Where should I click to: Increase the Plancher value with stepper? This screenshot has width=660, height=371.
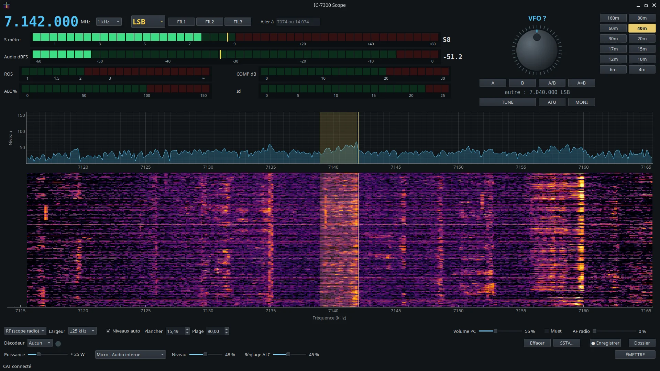(x=187, y=329)
